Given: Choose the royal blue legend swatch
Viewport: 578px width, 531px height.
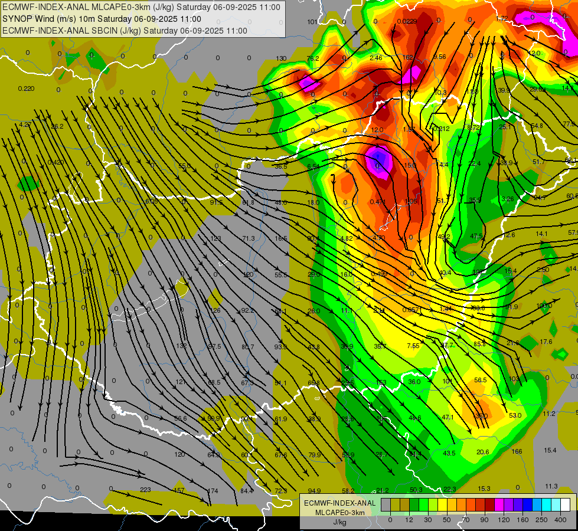Looking at the screenshot, I should [527, 504].
